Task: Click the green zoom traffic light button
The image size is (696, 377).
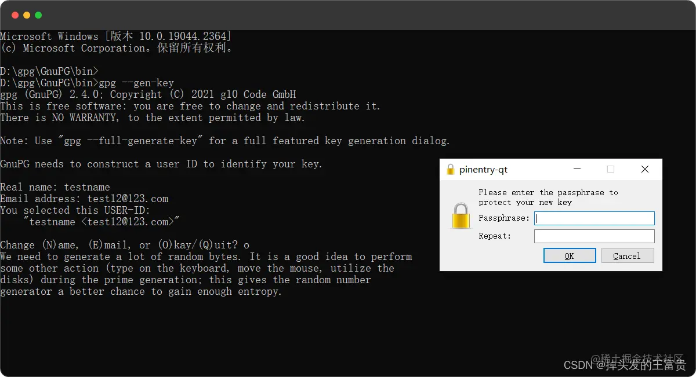Action: pos(38,15)
